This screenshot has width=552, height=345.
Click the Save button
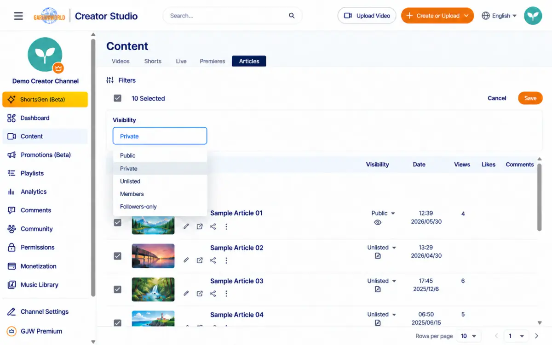(x=530, y=98)
